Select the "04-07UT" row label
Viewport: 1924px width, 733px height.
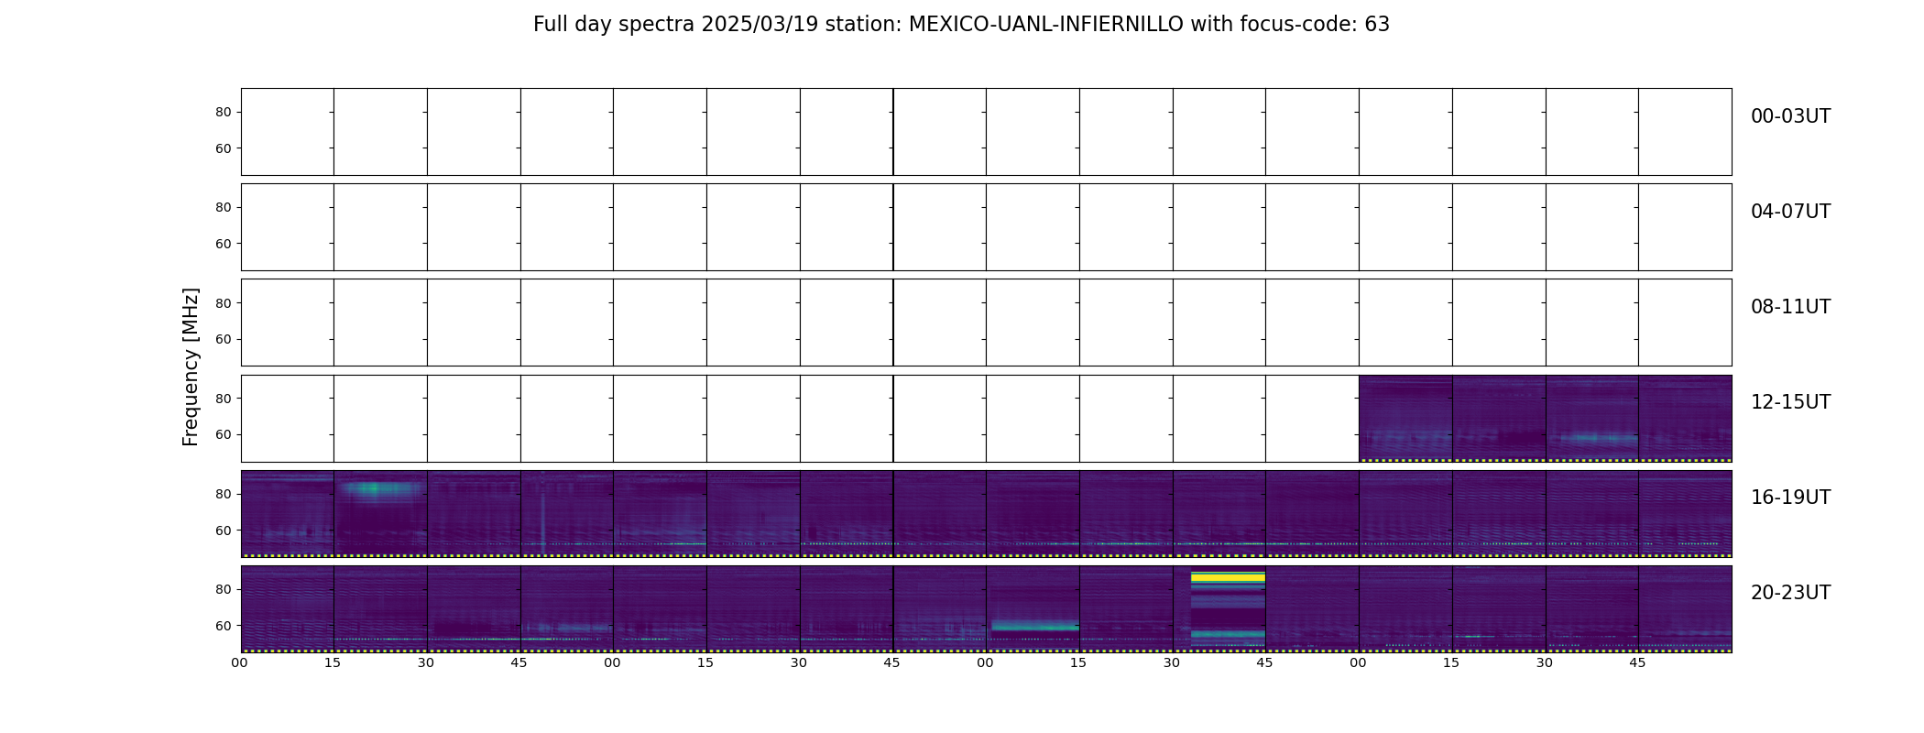coord(1790,212)
